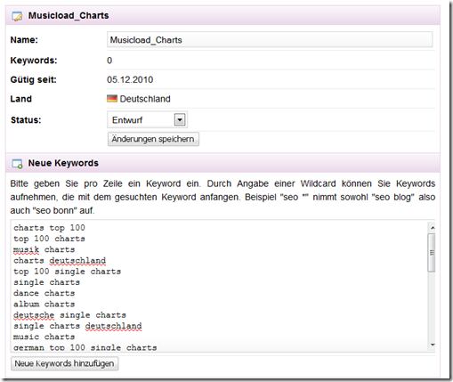Click the textarea scrollbar up arrow

tap(433, 228)
